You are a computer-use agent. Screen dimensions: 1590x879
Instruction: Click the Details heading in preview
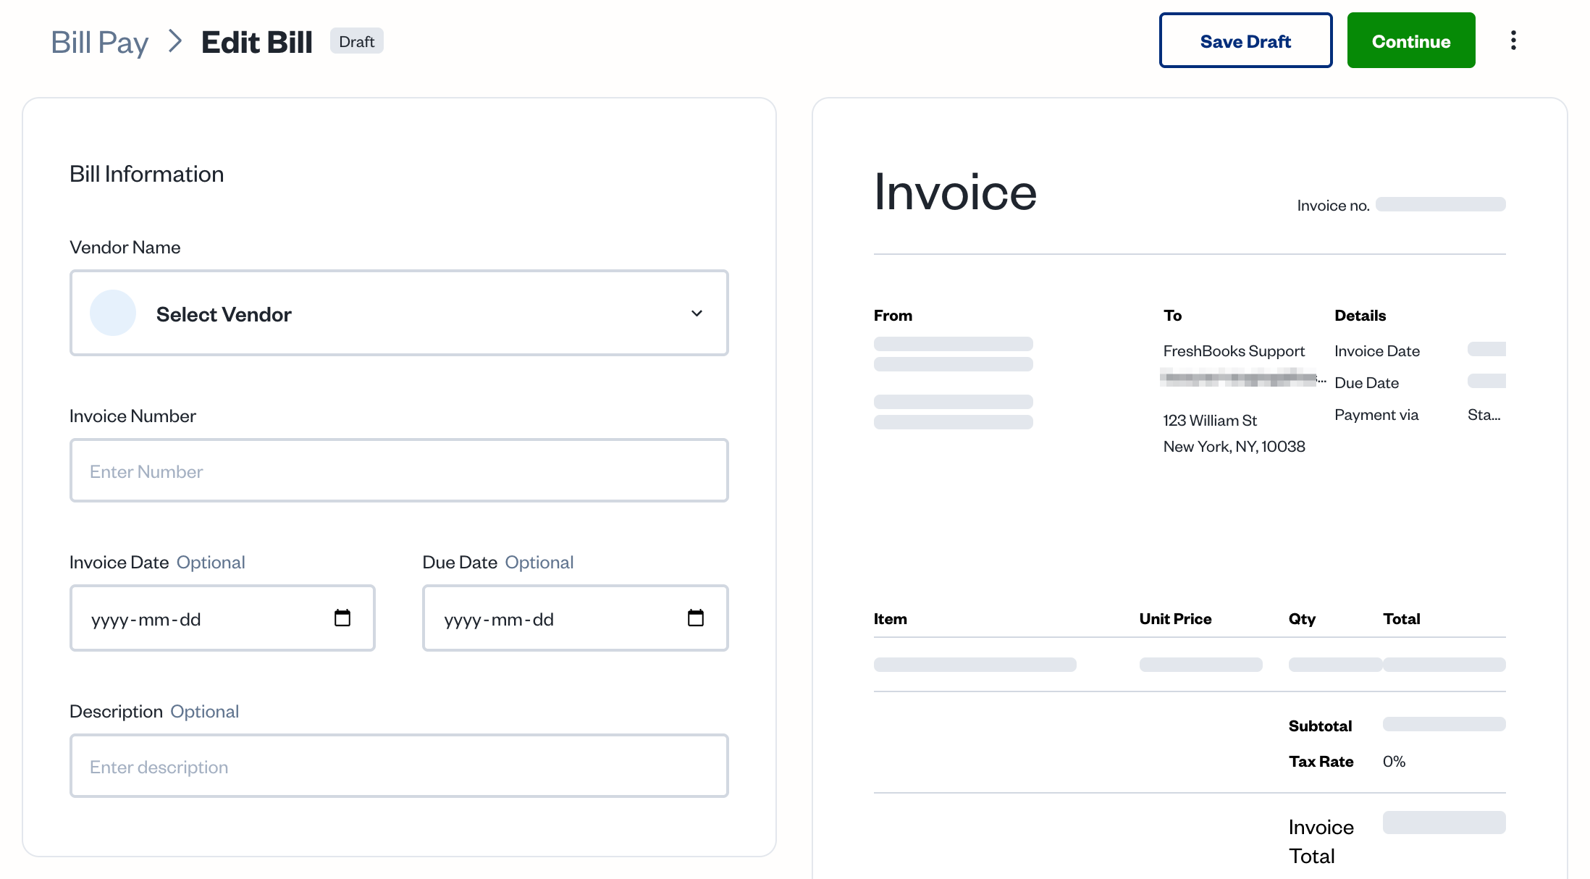pyautogui.click(x=1360, y=316)
